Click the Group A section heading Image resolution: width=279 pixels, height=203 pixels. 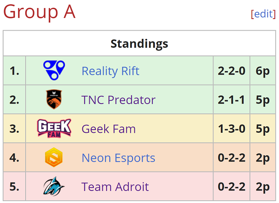point(39,12)
